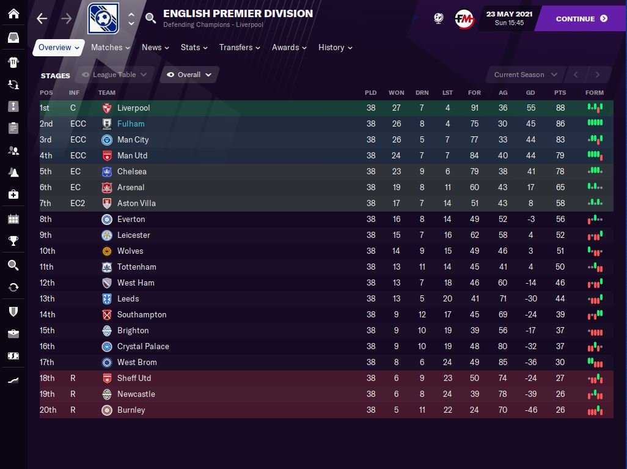Expand the Current Season dropdown
The width and height of the screenshot is (627, 469).
coord(526,75)
